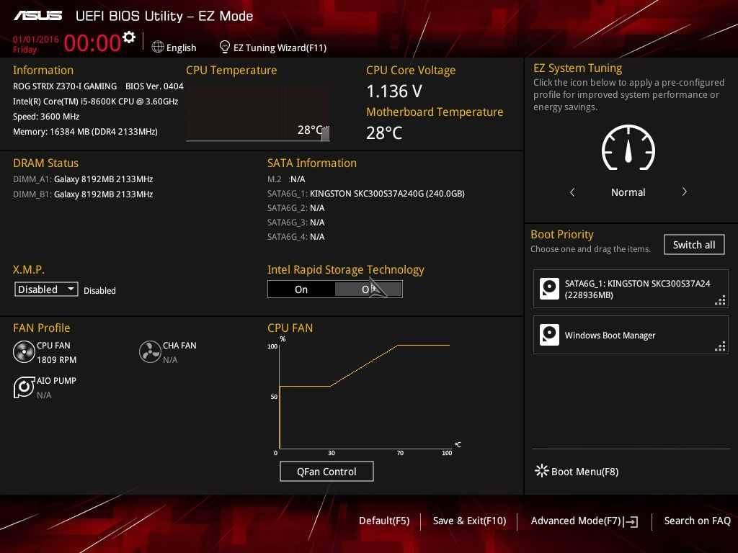Click the CPU FAN icon
This screenshot has height=553, width=738.
[24, 352]
